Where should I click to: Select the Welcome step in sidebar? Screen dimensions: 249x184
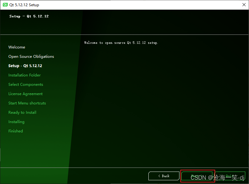(17, 47)
